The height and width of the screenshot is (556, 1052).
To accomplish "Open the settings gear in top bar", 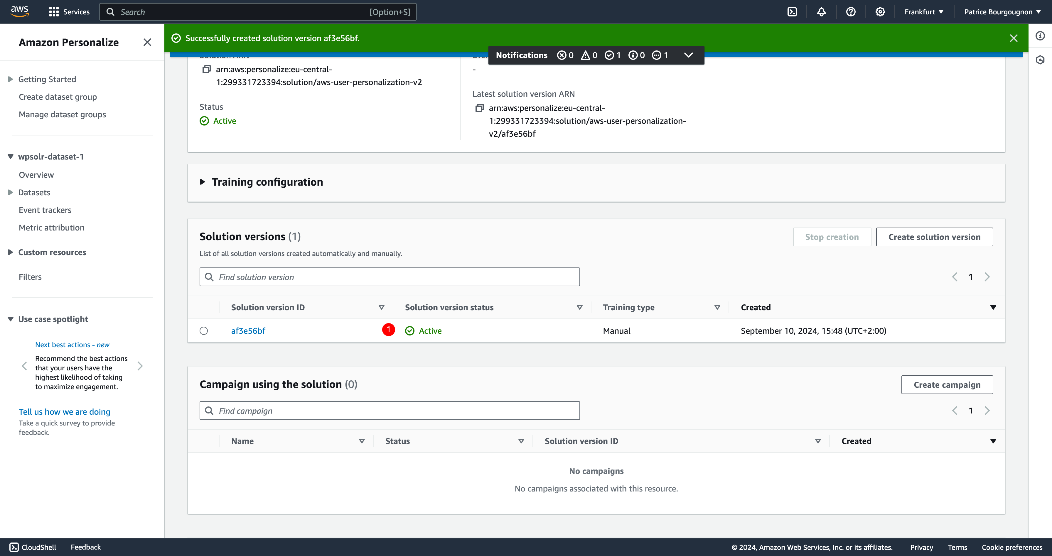I will (880, 12).
